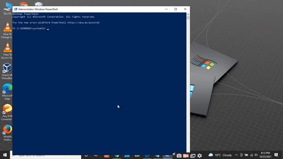Select the Recycle Bin desktop icon
The width and height of the screenshot is (283, 159).
point(38,4)
